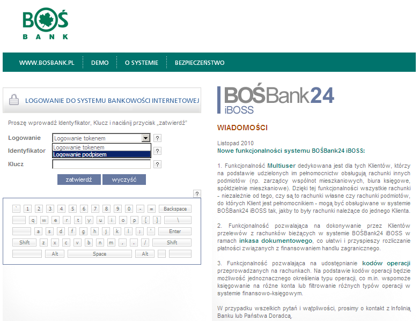Image resolution: width=419 pixels, height=321 pixels.
Task: Open the DEMO menu item
Action: 100,63
